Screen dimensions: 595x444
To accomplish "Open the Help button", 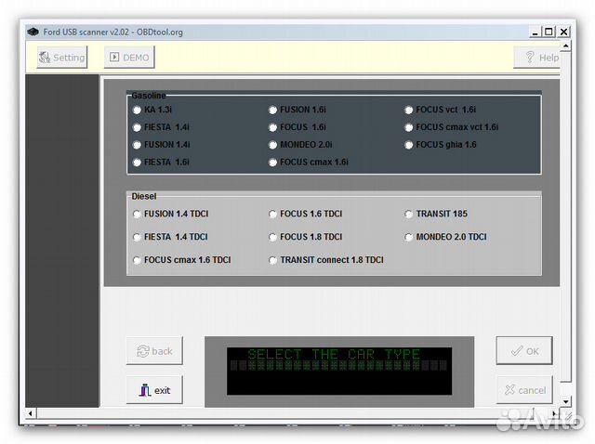I will tap(536, 58).
